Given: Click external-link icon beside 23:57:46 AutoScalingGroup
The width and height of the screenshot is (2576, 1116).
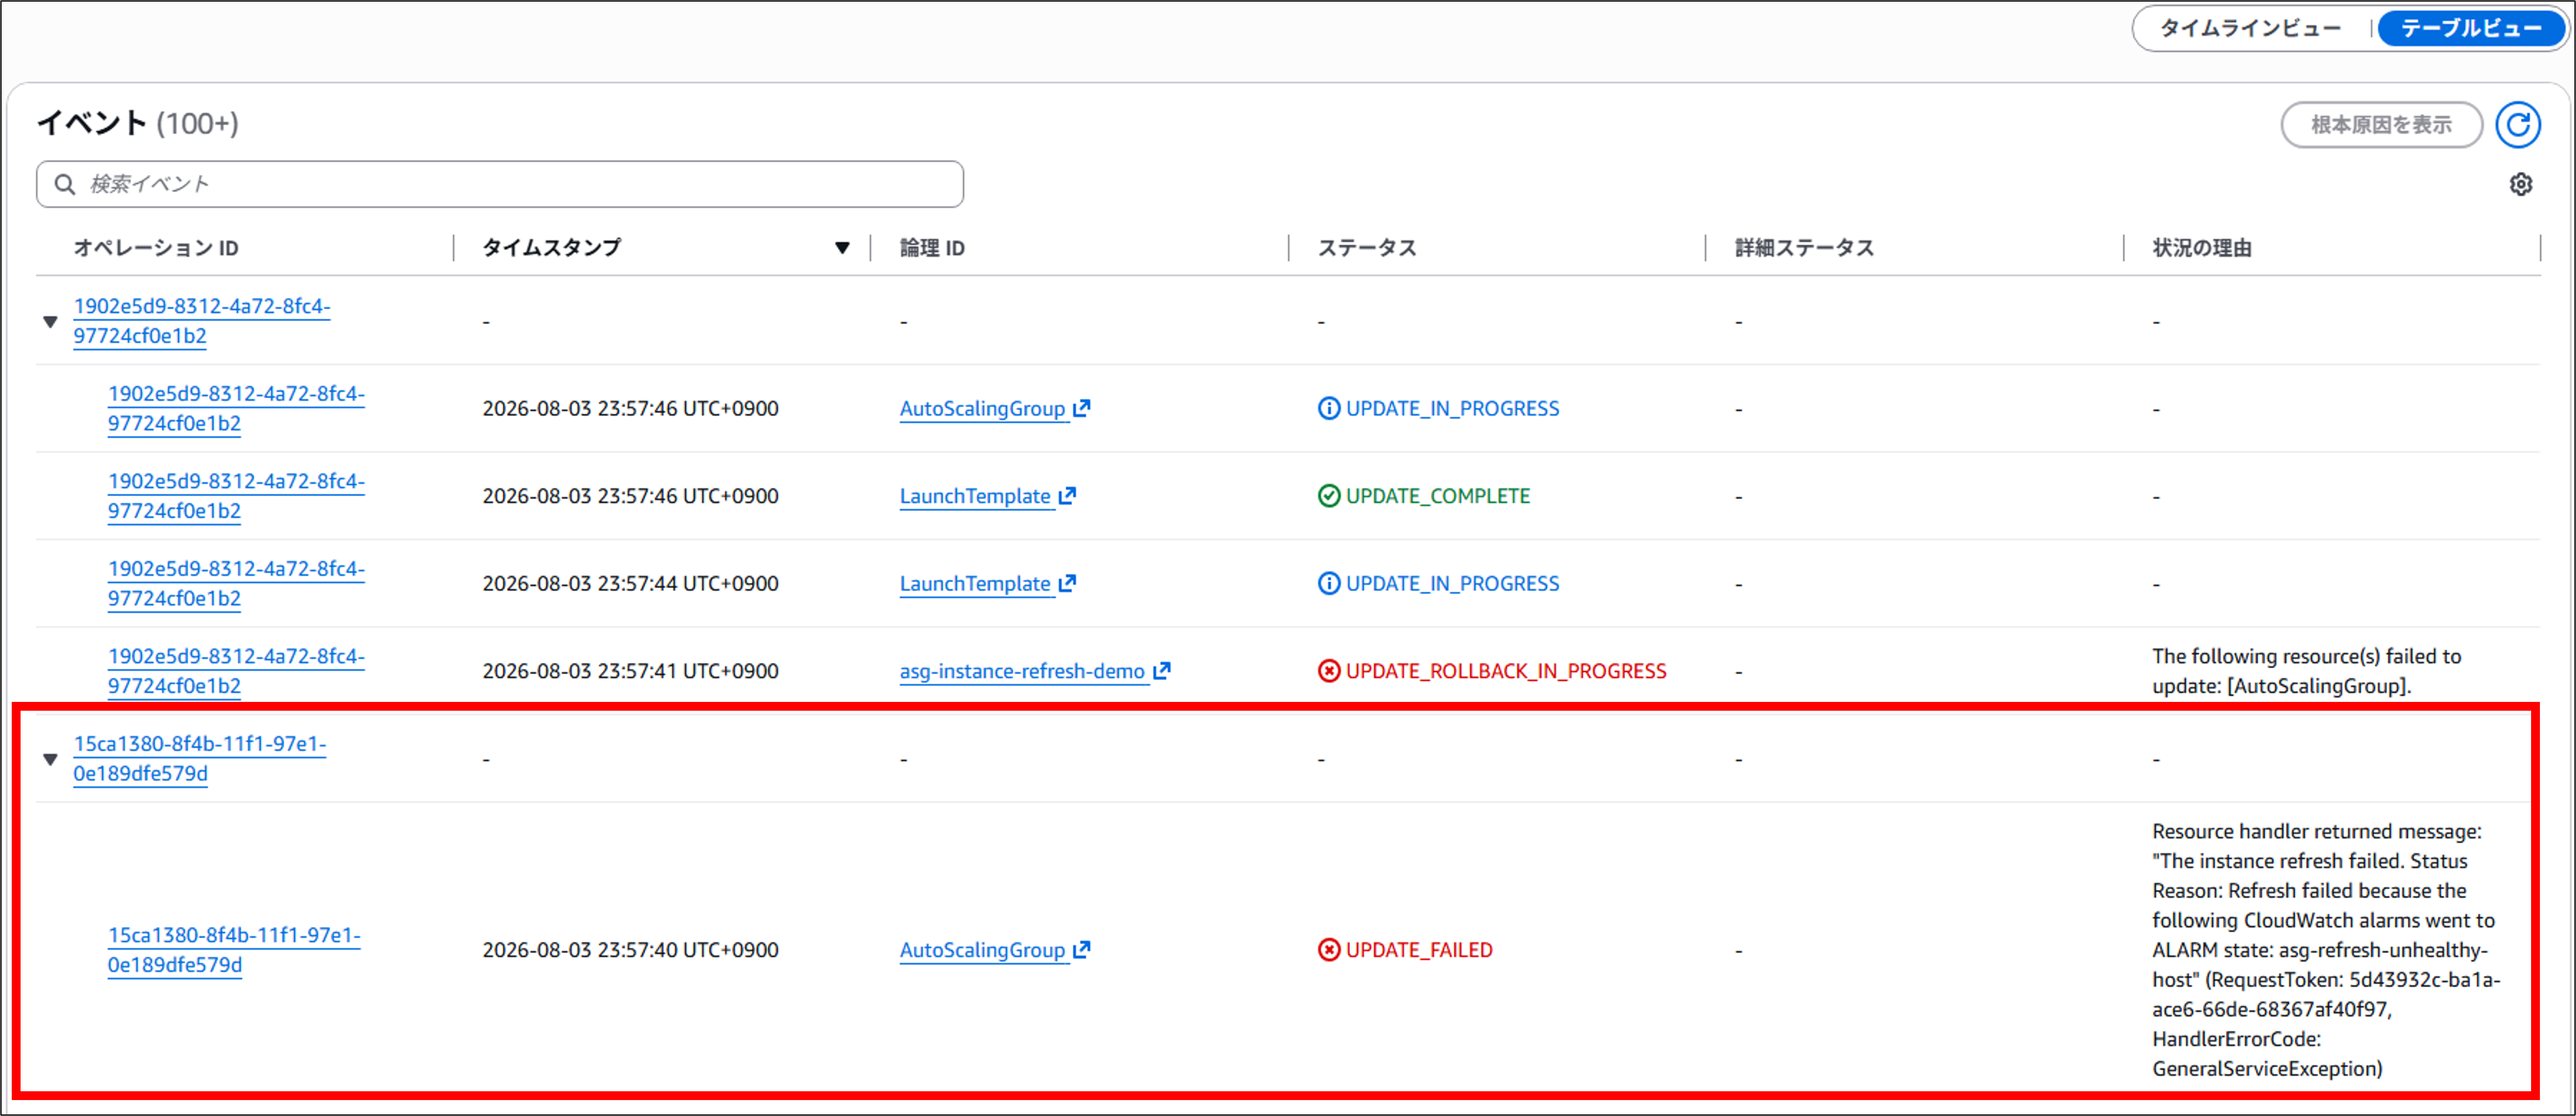Looking at the screenshot, I should (1081, 409).
